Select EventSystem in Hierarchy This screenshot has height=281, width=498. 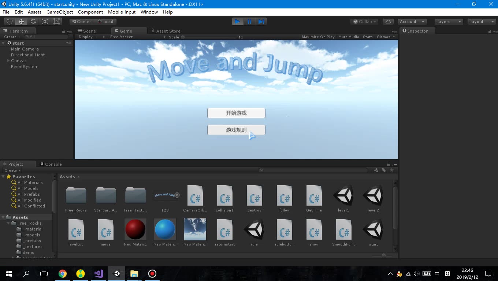tap(25, 67)
